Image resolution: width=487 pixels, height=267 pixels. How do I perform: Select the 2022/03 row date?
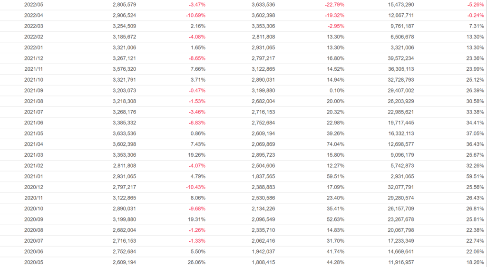coord(34,26)
